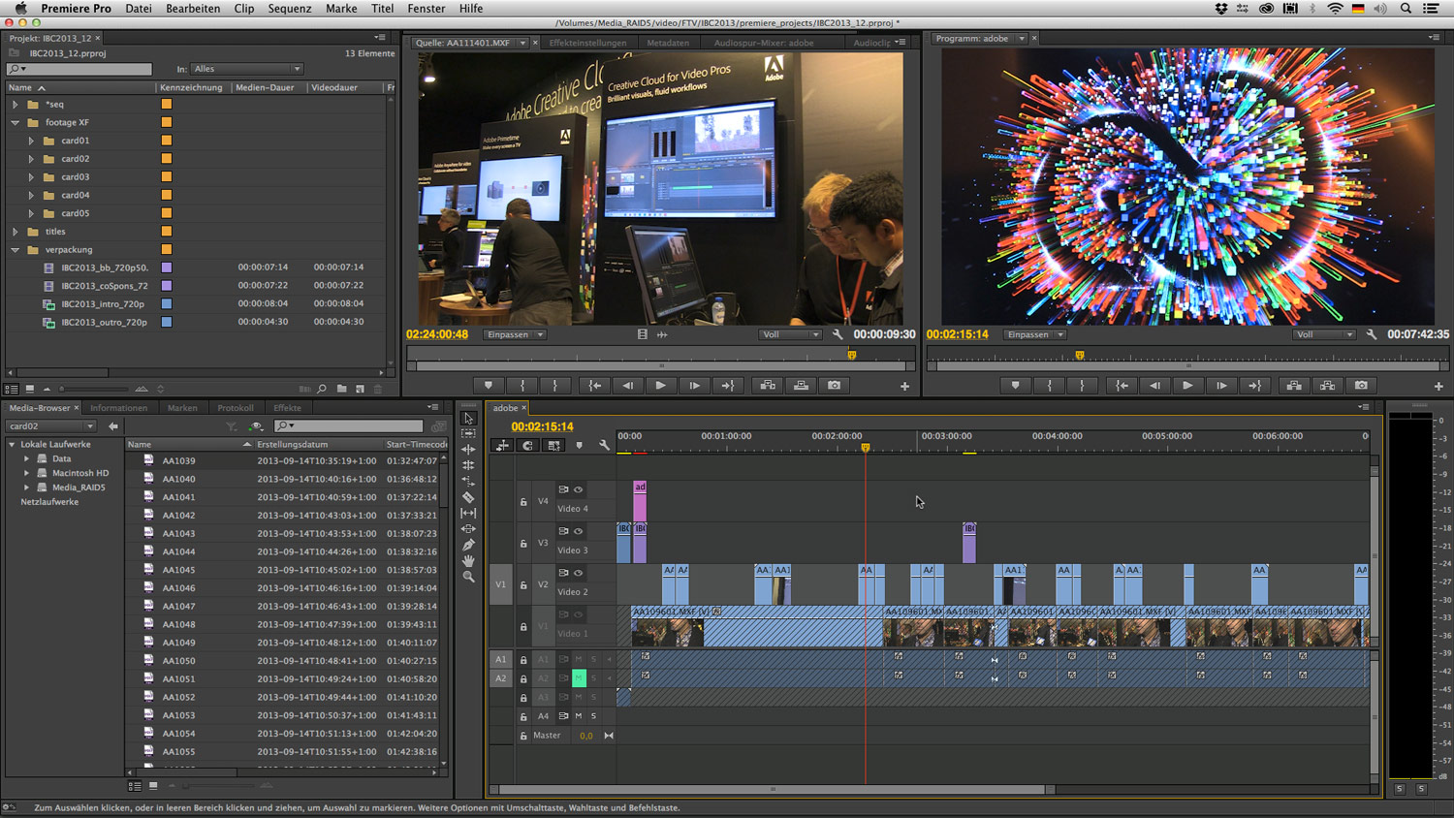
Task: Toggle mute on audio track A2
Action: 579,678
